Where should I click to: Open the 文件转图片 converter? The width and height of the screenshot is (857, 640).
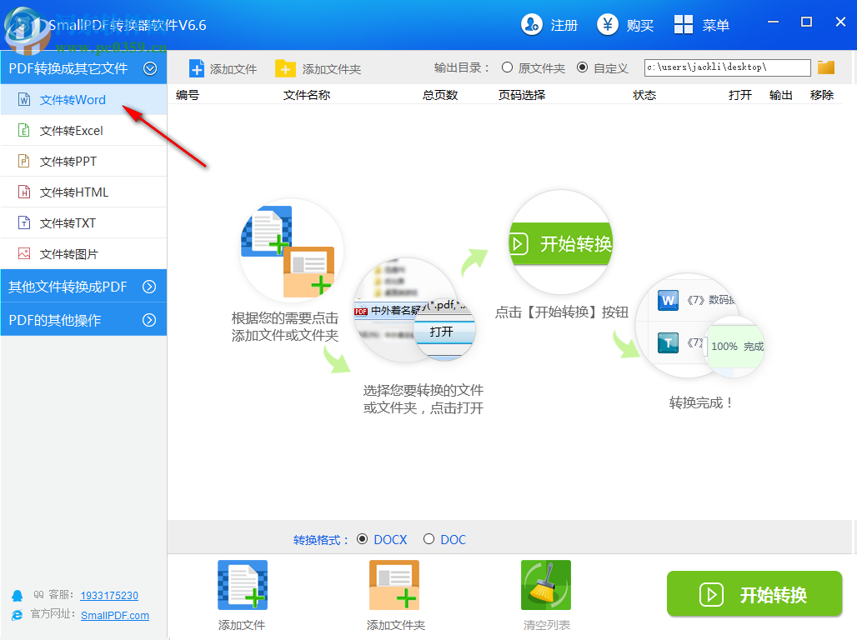pos(71,253)
